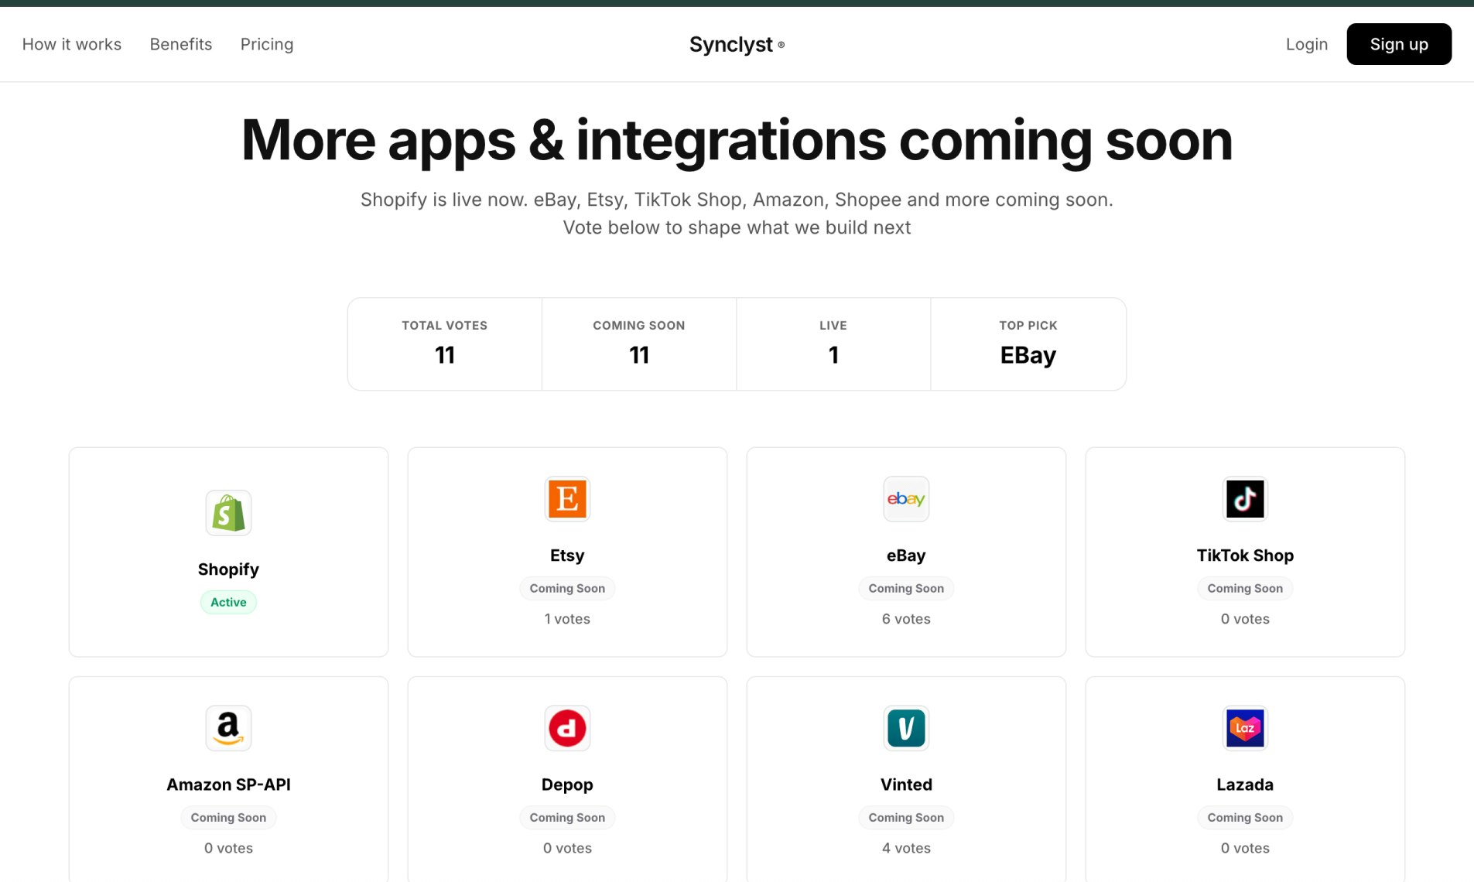The image size is (1474, 882).
Task: Select the Etsy card title
Action: pyautogui.click(x=567, y=556)
